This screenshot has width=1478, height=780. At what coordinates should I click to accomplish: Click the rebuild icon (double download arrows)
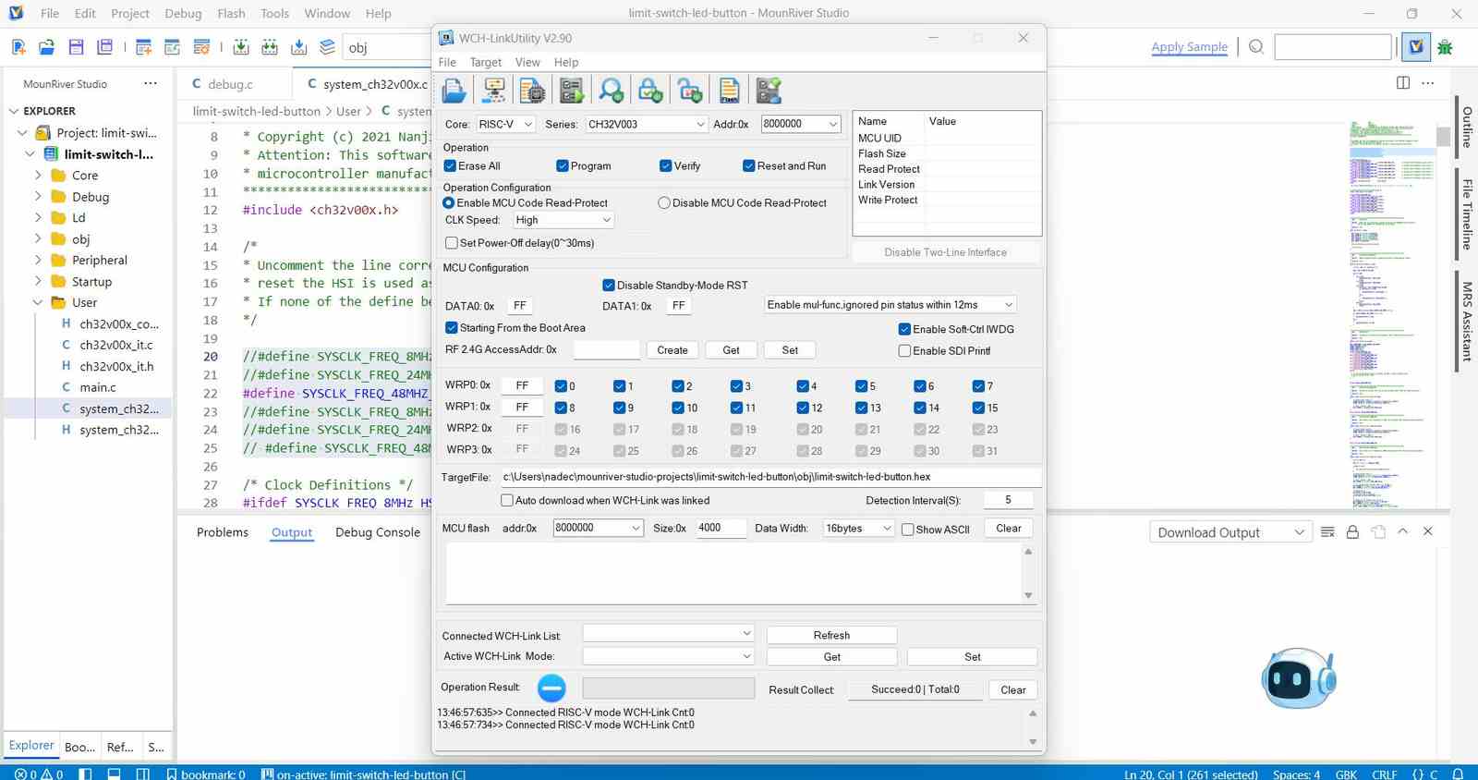coord(270,47)
